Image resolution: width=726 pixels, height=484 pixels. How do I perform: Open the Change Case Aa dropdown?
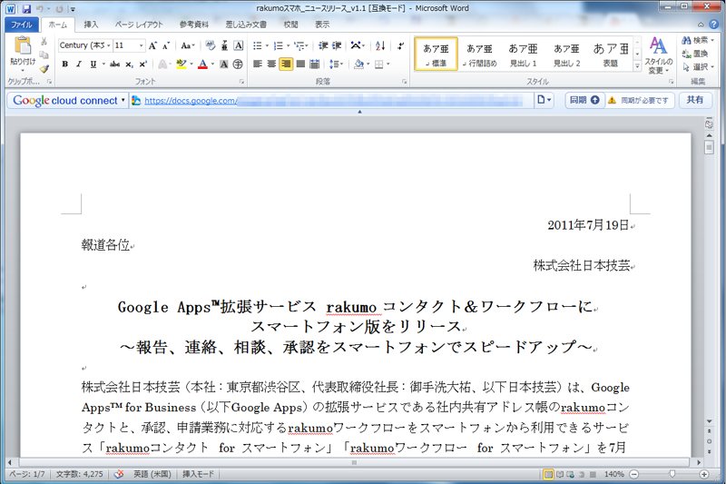[x=188, y=45]
